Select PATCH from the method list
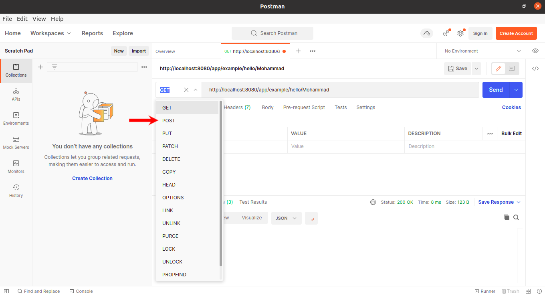545x296 pixels. click(188, 146)
